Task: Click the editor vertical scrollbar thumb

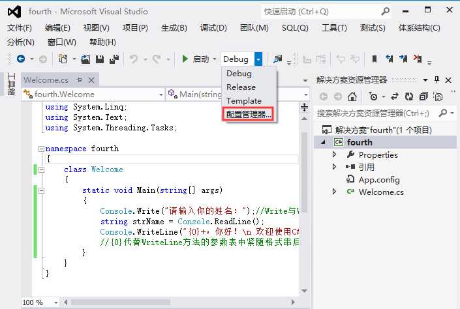Action: click(x=304, y=172)
